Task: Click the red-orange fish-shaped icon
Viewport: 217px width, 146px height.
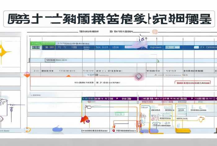Action: tap(85, 120)
